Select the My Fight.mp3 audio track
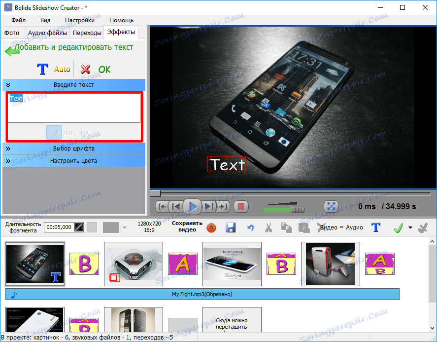The width and height of the screenshot is (437, 342). coord(202,294)
